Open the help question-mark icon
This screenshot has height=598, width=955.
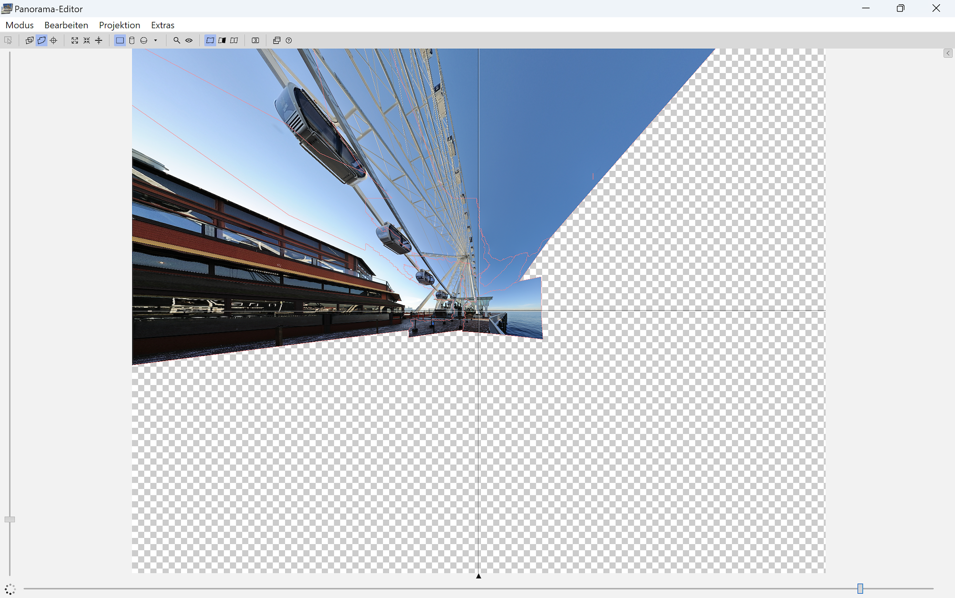pos(288,41)
